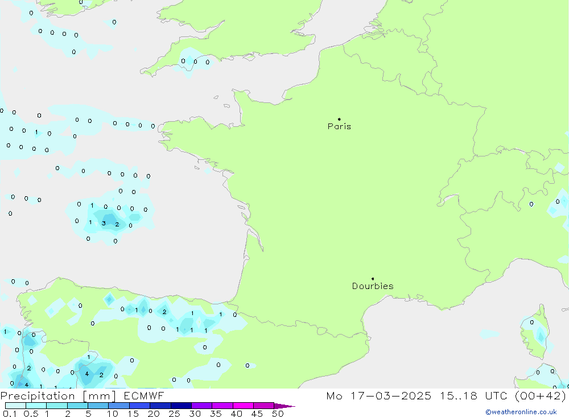Pick the 30 to 35 legend swatch
Screen dimensions: 569x417
pyautogui.click(x=202, y=406)
